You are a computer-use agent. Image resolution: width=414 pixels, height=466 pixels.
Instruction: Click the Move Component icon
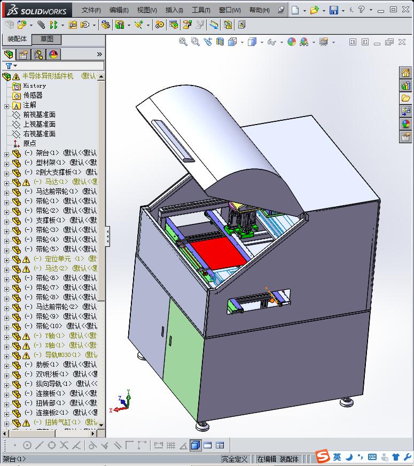point(85,25)
